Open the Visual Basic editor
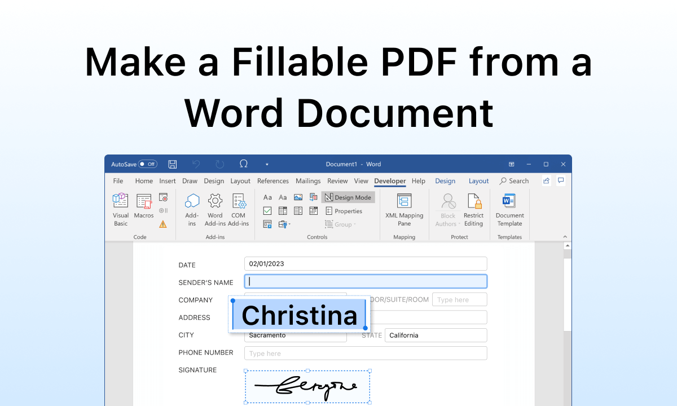The height and width of the screenshot is (406, 677). pyautogui.click(x=120, y=210)
